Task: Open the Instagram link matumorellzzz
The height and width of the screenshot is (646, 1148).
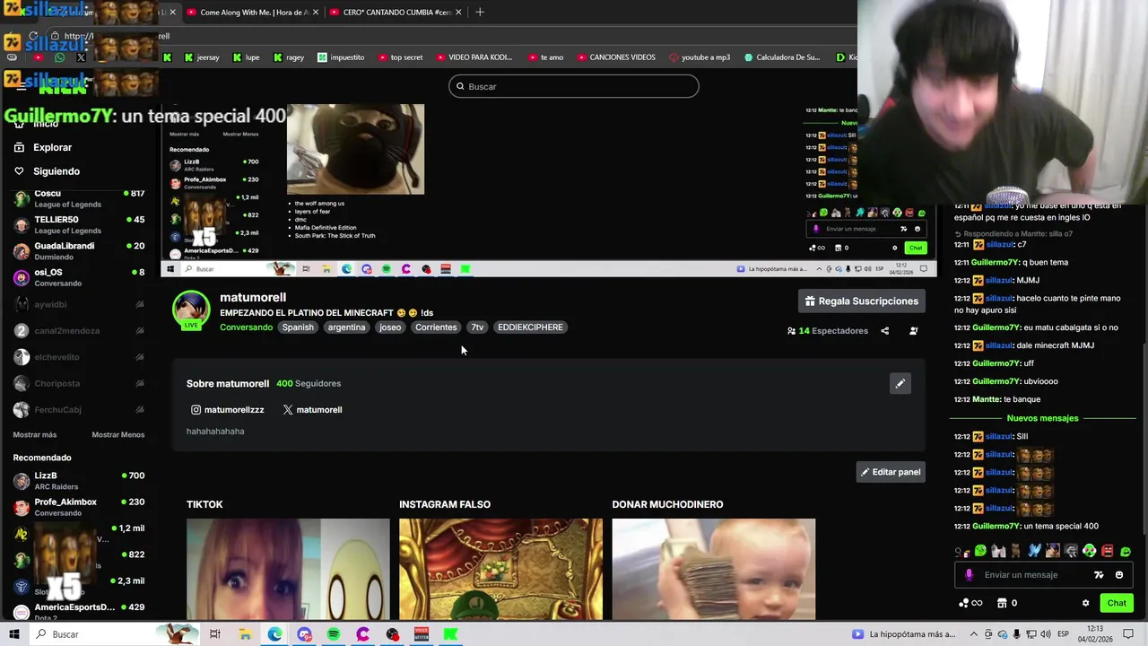Action: (228, 410)
